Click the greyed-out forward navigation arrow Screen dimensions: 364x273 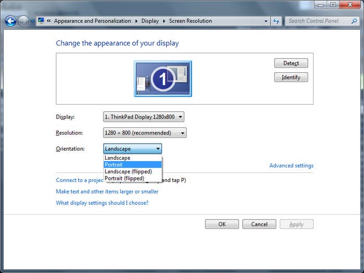(23, 21)
